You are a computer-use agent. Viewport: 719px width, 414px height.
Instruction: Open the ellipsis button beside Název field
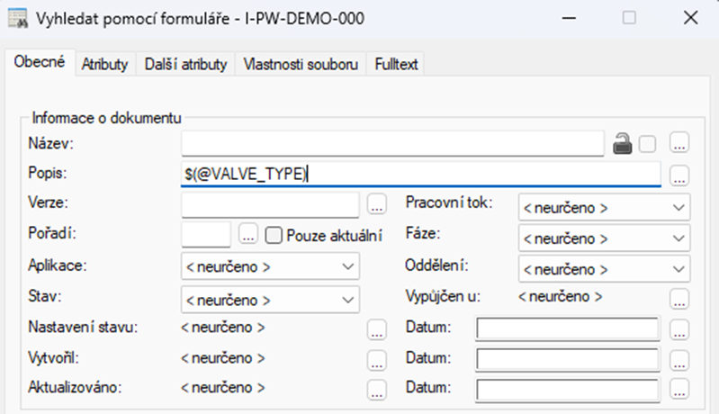[x=679, y=143]
